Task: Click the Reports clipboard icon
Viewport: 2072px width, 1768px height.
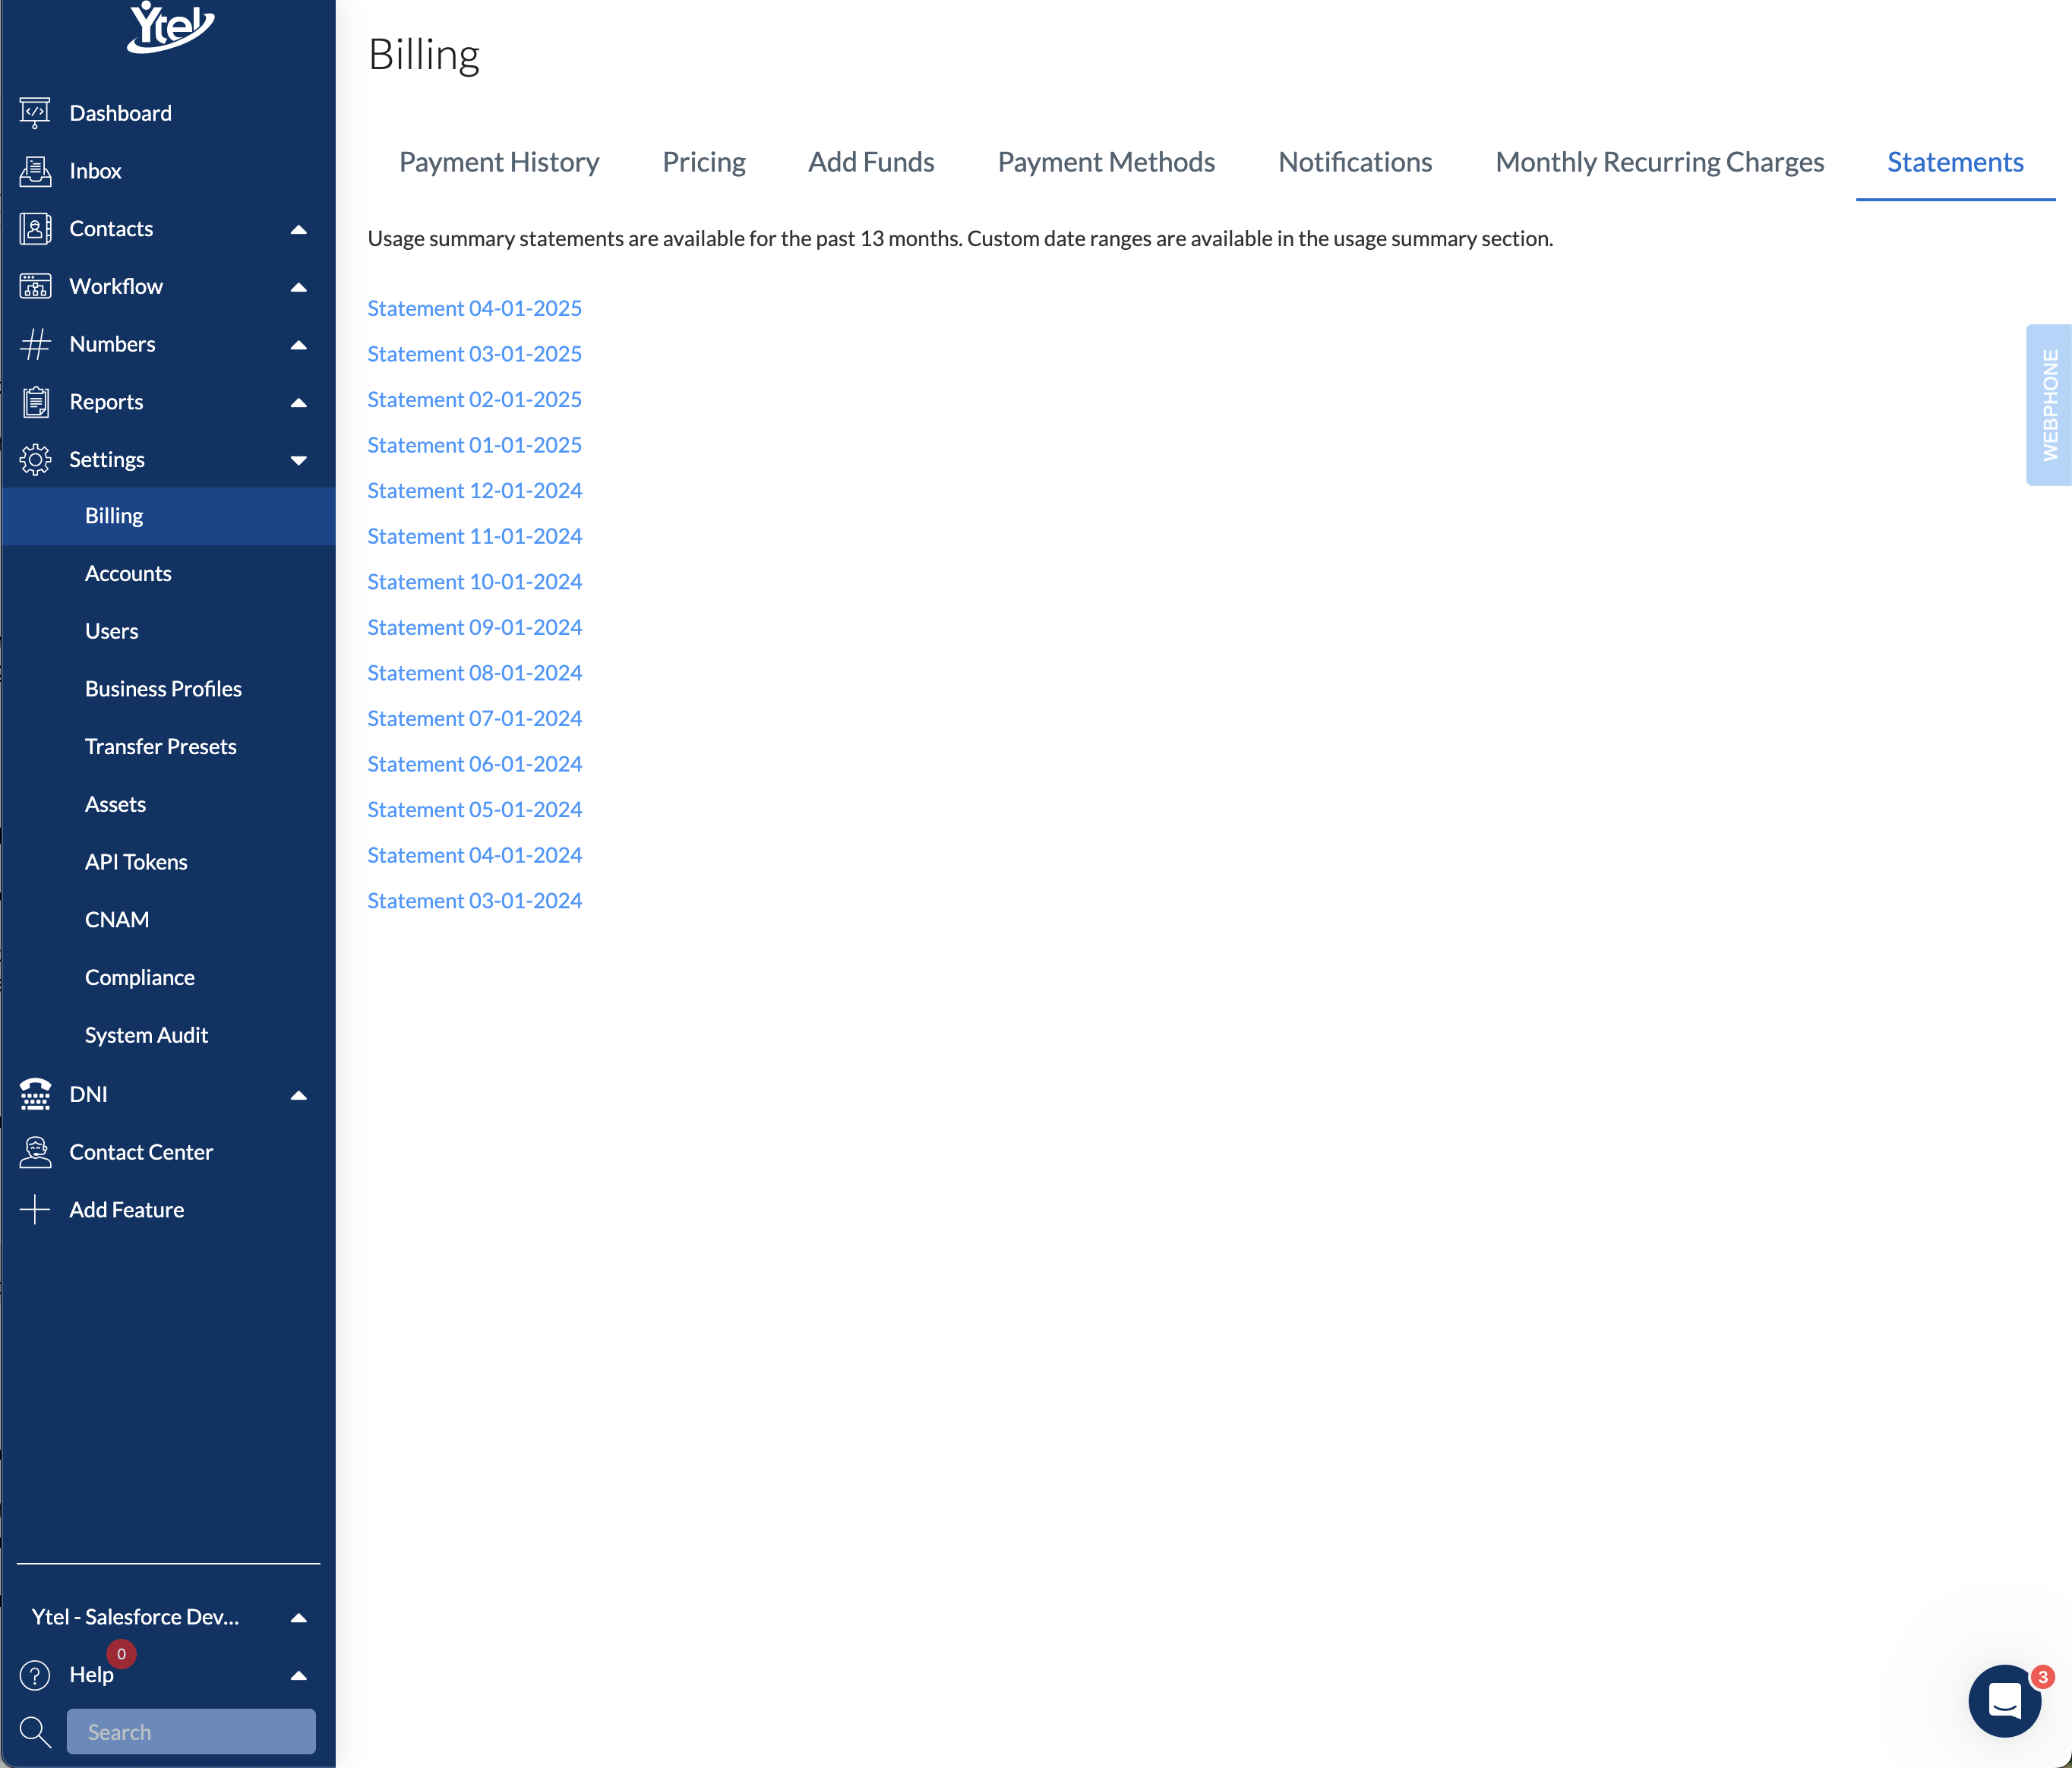Action: click(x=35, y=402)
